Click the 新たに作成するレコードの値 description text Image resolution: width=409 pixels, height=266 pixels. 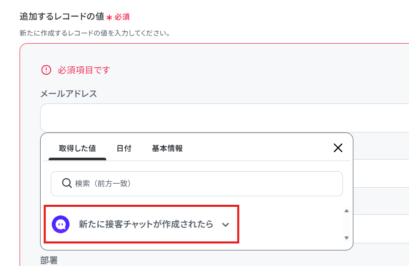[95, 33]
